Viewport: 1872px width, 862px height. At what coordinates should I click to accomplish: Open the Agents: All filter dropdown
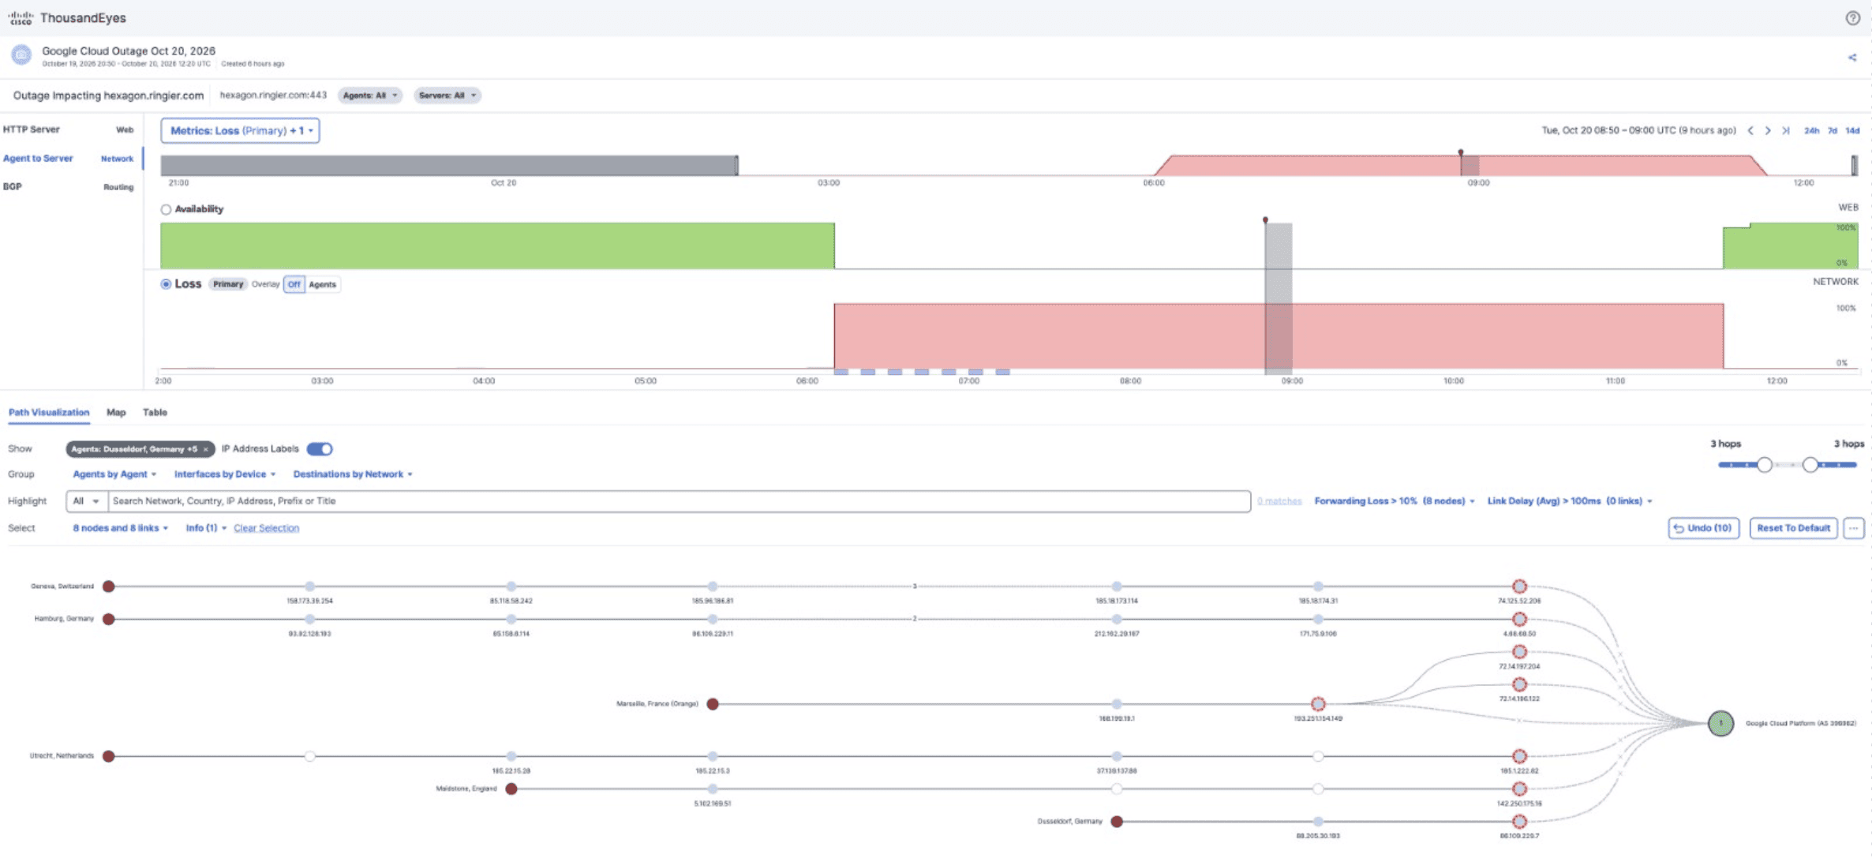click(370, 96)
